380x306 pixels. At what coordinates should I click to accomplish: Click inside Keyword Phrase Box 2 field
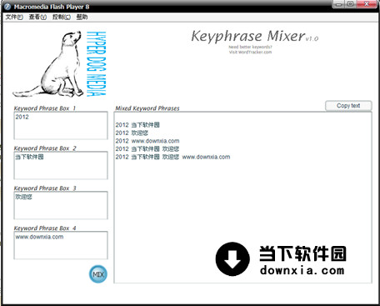pos(61,165)
